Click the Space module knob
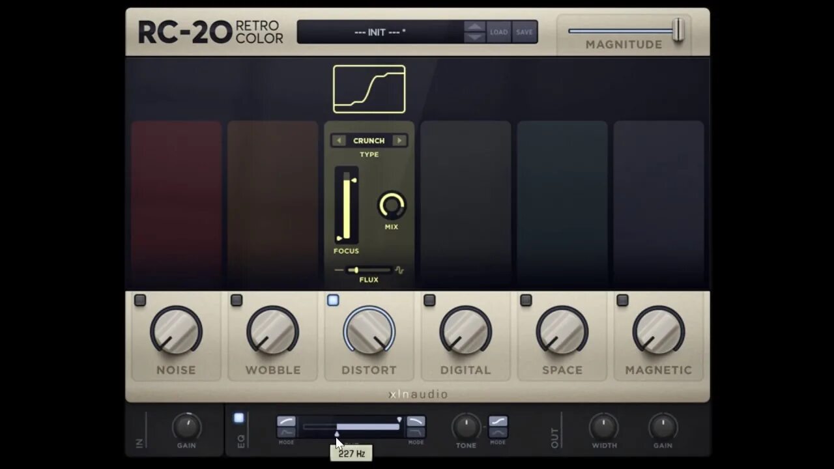Screen dimensions: 834x469 pos(562,331)
